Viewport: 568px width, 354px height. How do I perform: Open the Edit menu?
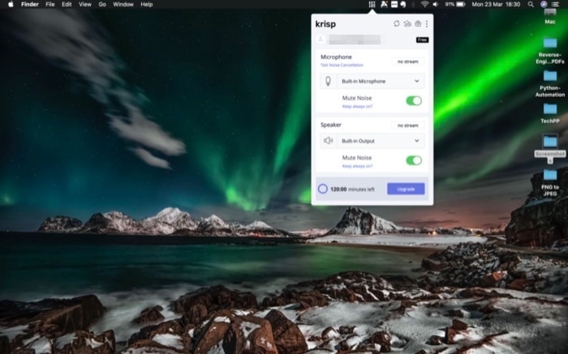[67, 4]
